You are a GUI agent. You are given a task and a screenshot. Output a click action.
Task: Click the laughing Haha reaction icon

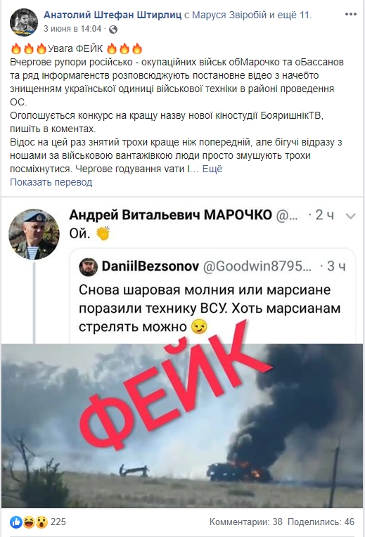(29, 522)
